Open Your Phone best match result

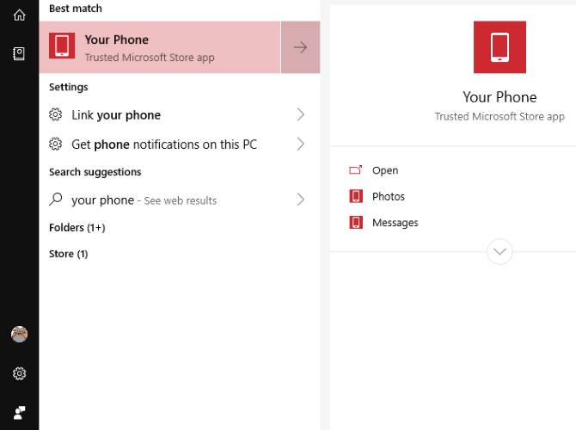pos(160,47)
